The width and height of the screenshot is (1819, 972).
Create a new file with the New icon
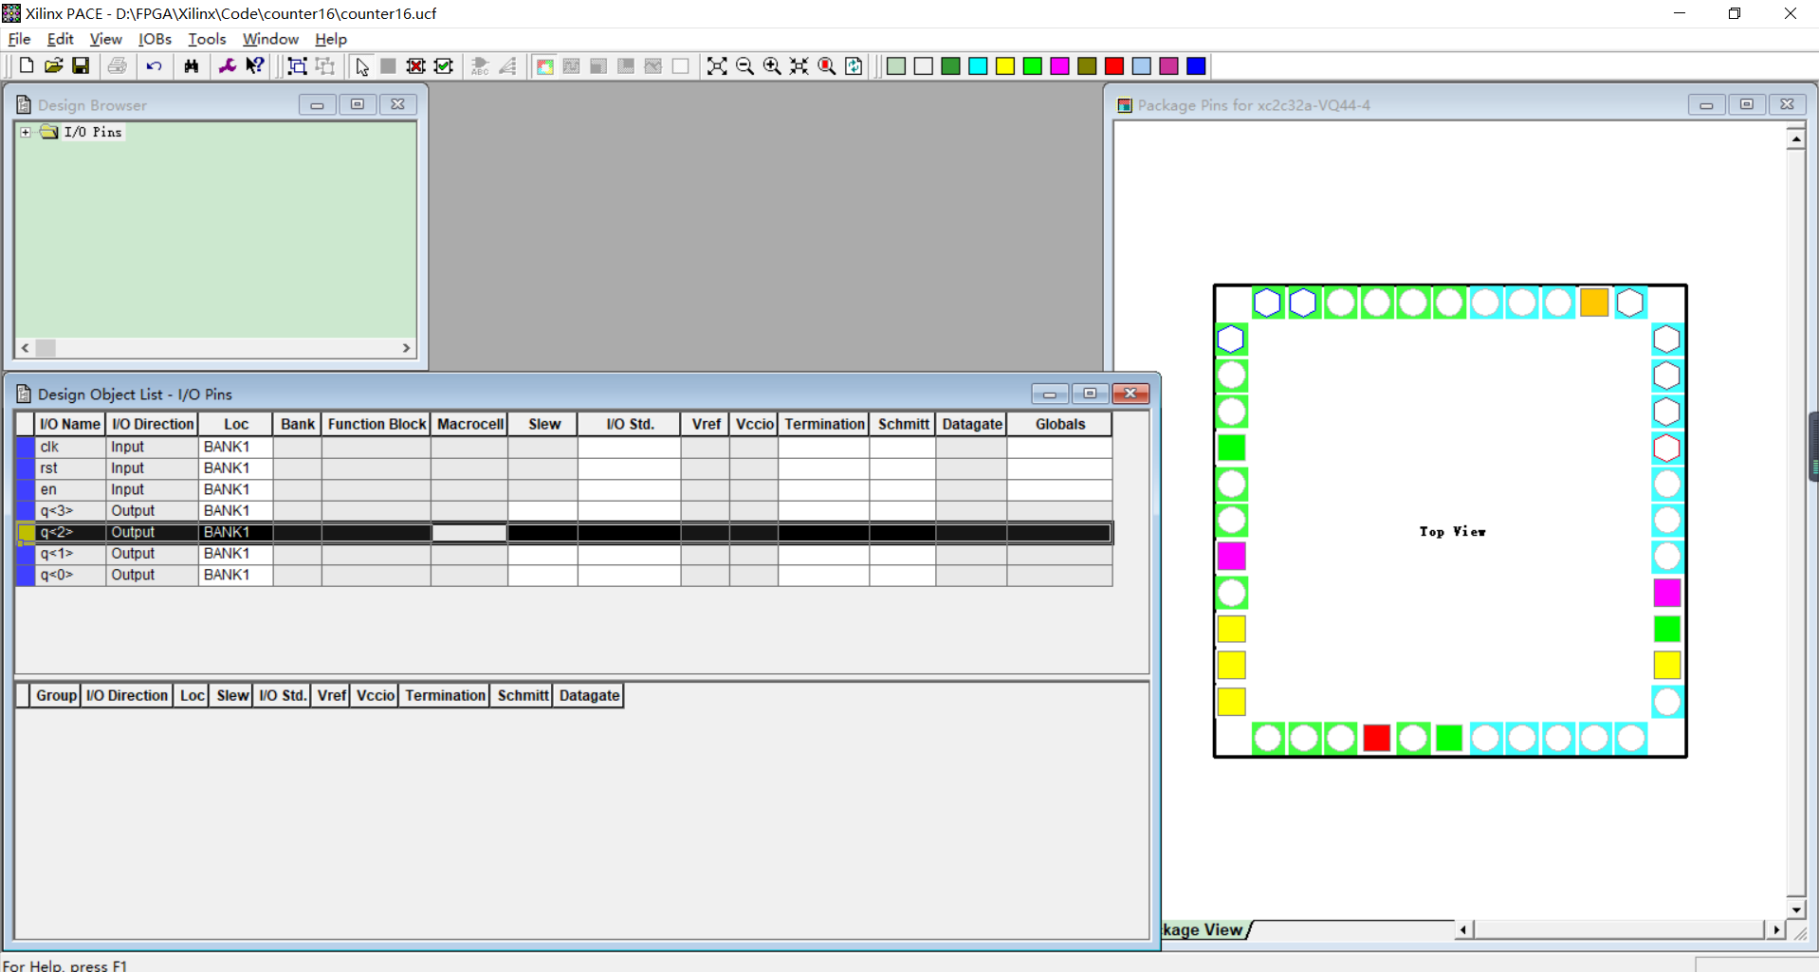27,65
